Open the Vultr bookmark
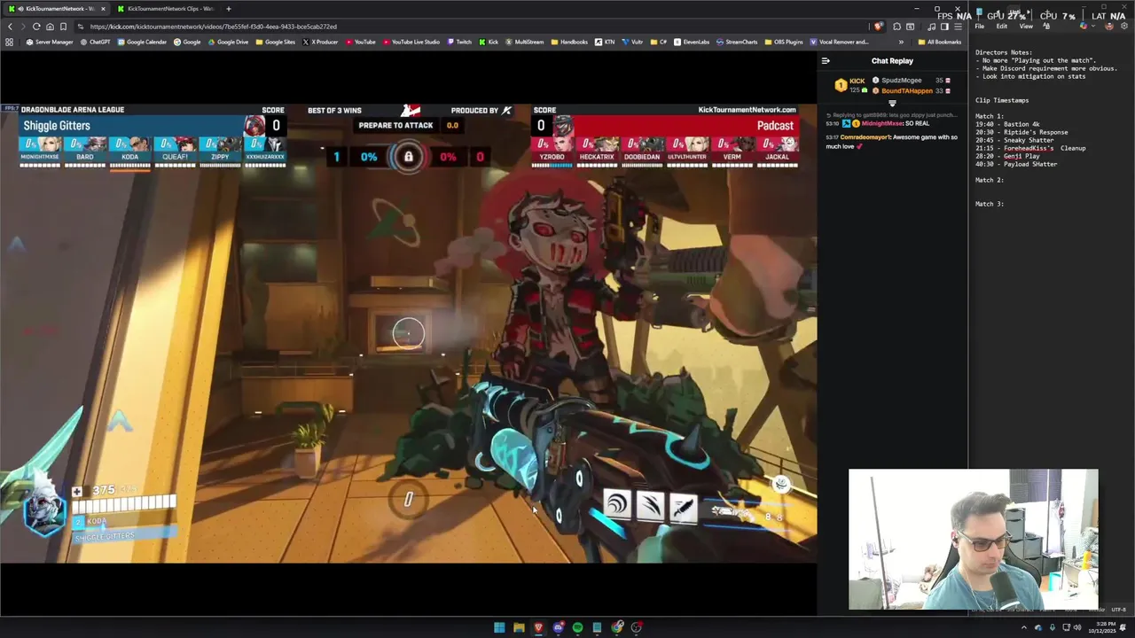The width and height of the screenshot is (1135, 638). click(632, 42)
